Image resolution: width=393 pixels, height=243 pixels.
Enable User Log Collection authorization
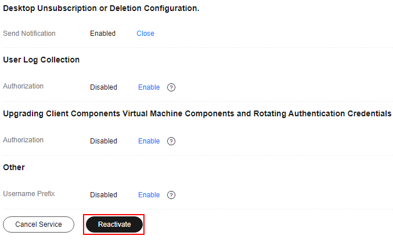click(149, 87)
